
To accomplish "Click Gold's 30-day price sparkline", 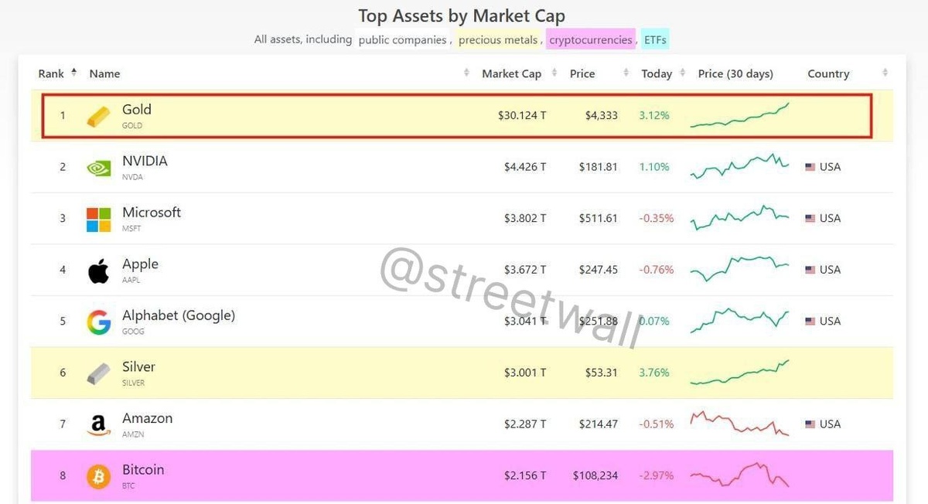I will click(x=739, y=116).
